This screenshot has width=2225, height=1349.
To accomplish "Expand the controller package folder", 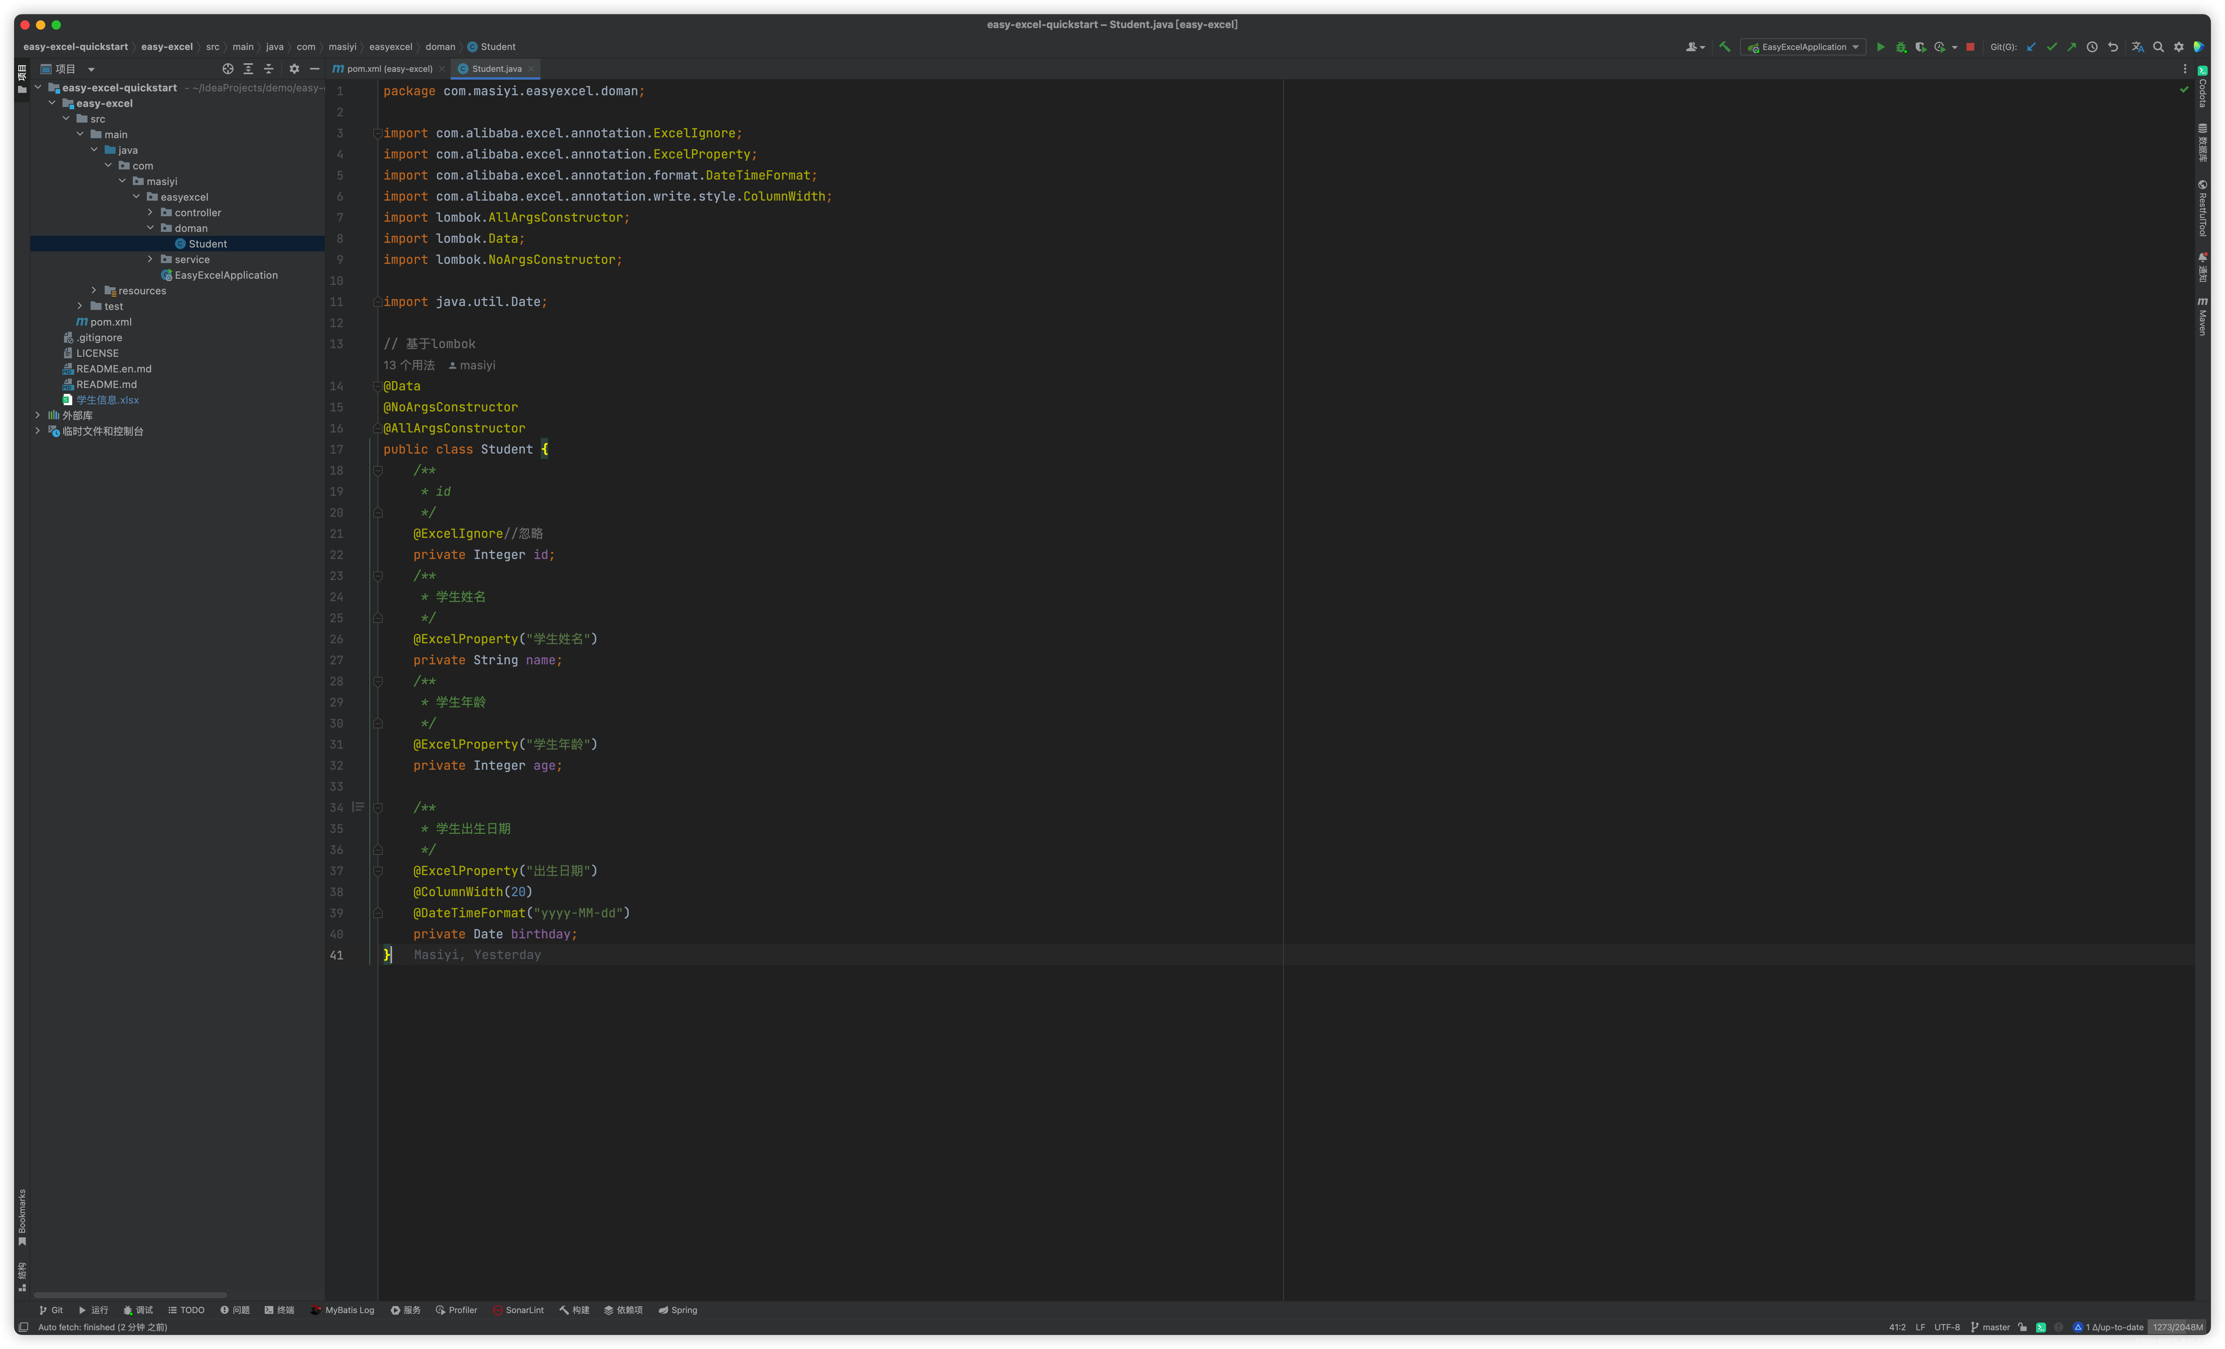I will (x=150, y=212).
